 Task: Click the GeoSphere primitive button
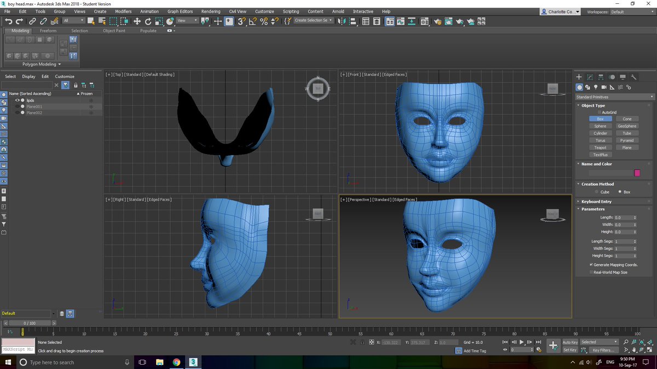627,126
